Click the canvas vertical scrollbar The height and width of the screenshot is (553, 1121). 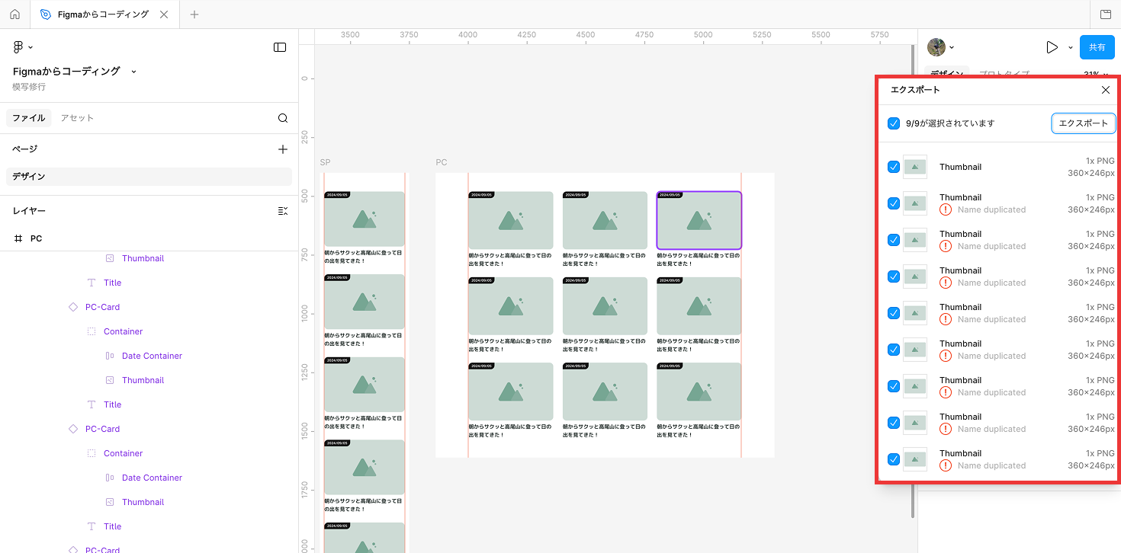(x=913, y=280)
